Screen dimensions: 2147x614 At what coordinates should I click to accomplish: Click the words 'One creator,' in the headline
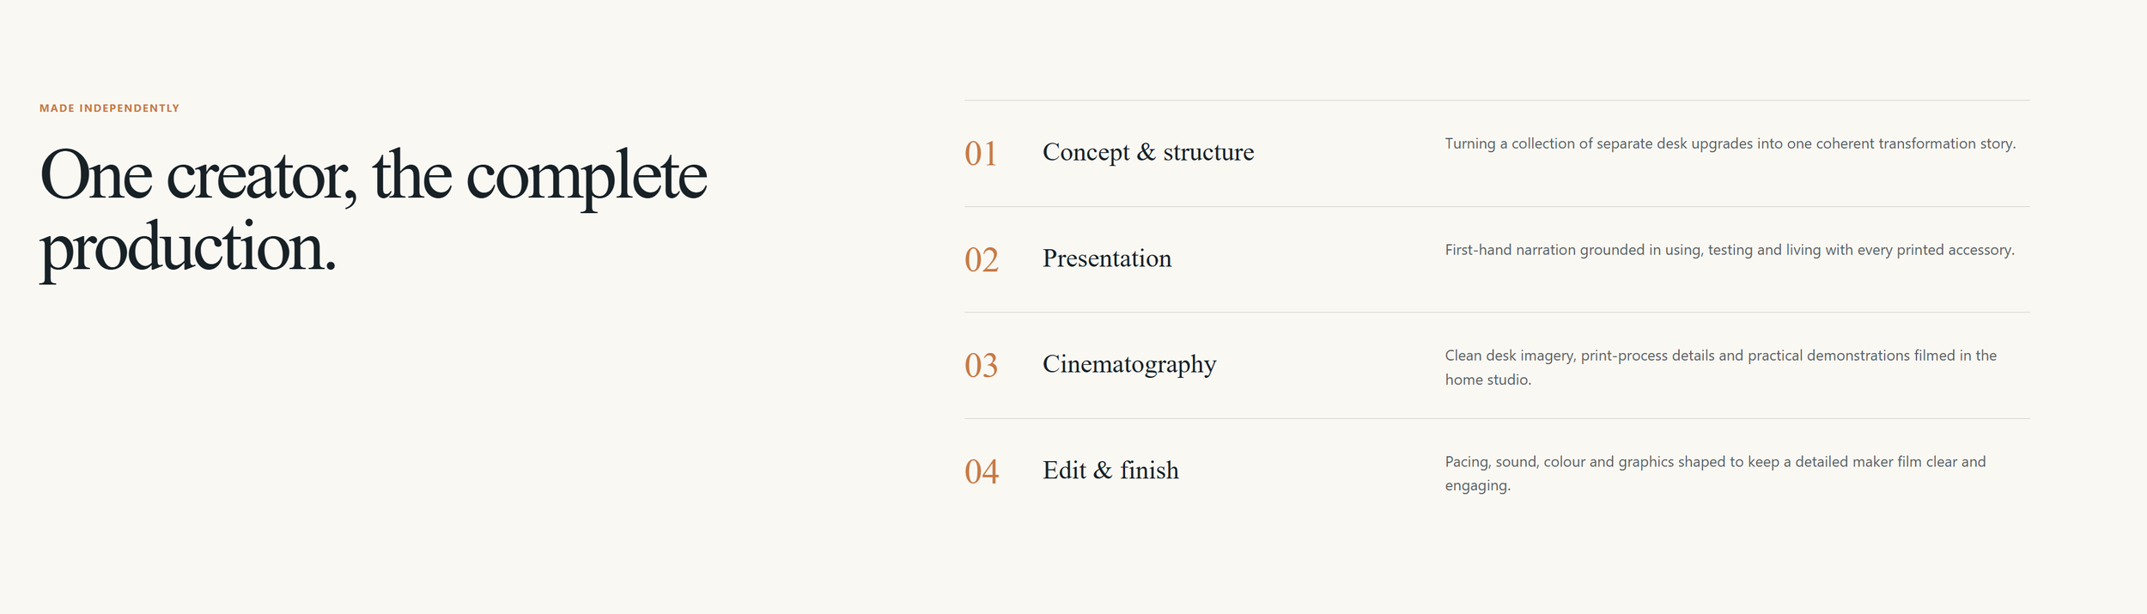click(198, 177)
